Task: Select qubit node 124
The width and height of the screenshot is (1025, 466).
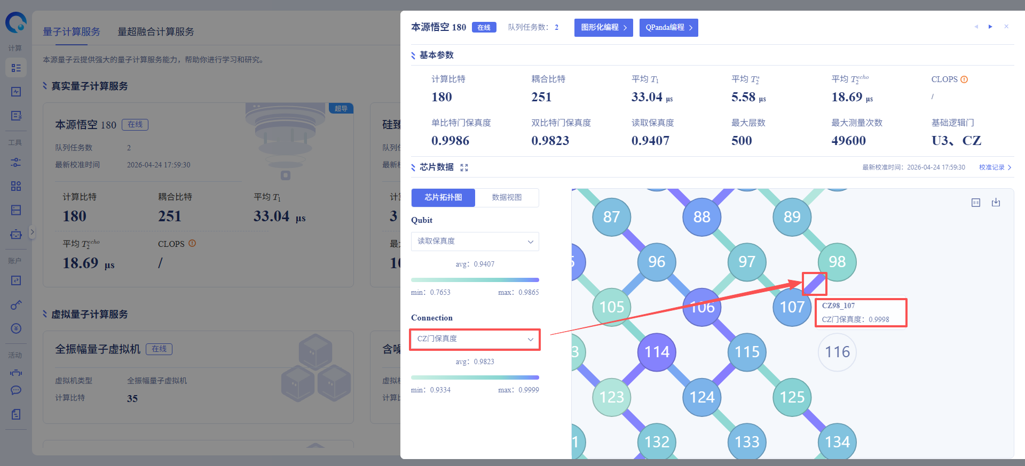Action: coord(702,397)
